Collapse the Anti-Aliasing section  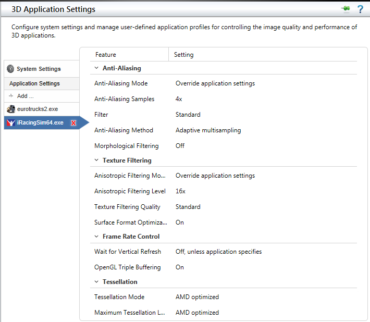tap(96, 68)
